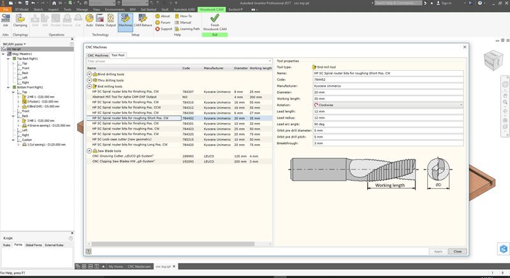
Task: Click the Save icon in title bar
Action: (x=27, y=3)
